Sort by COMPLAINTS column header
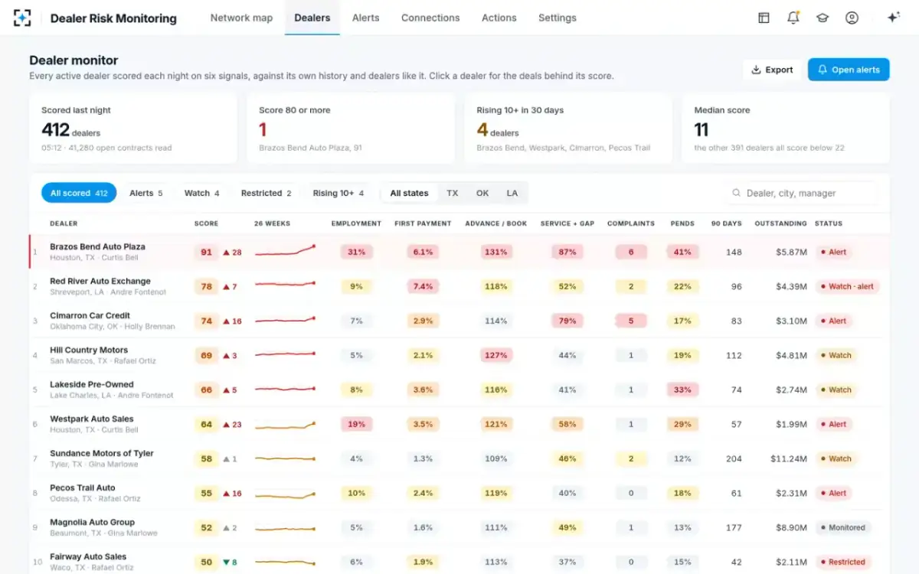Viewport: 919px width, 574px height. (631, 223)
